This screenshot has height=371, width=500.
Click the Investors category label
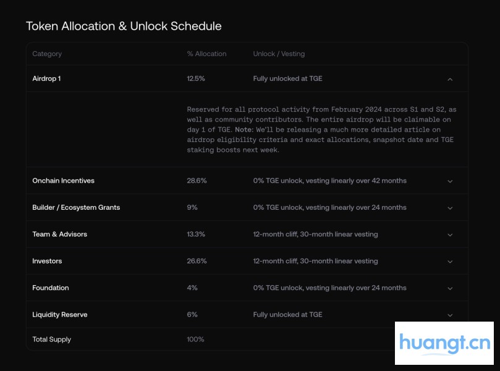[x=47, y=261]
